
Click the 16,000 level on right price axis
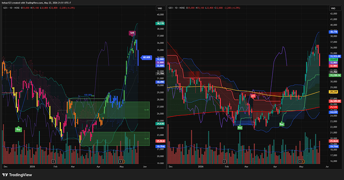point(334,161)
